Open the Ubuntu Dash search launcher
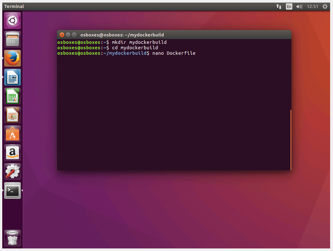The height and width of the screenshot is (251, 333). (x=12, y=20)
